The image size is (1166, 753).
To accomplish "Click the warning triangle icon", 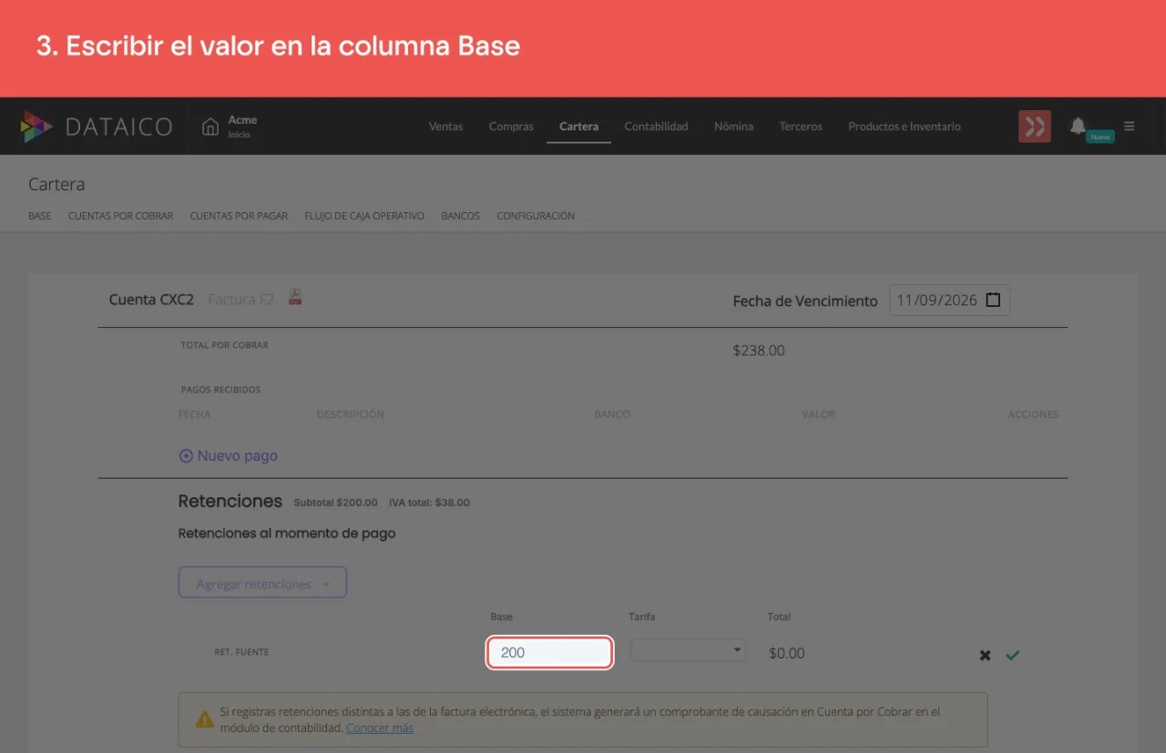I will coord(205,719).
